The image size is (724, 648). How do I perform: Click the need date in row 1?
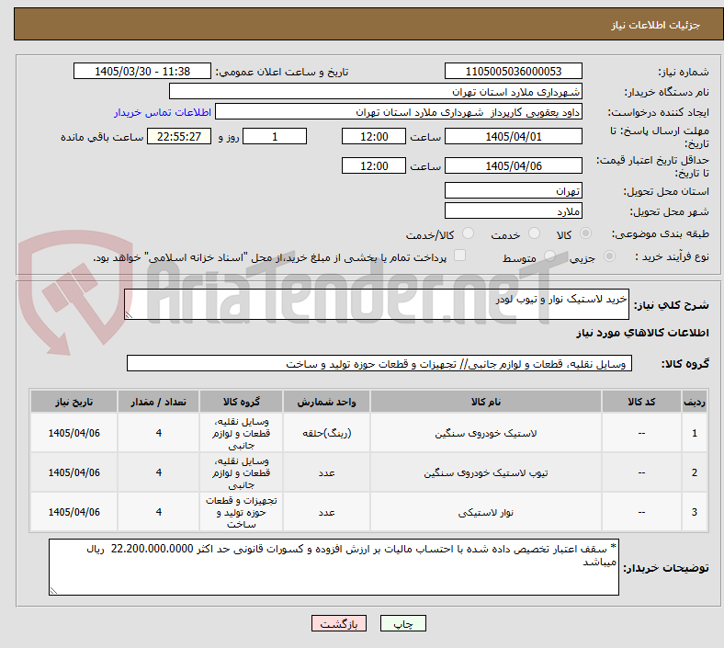coord(74,433)
